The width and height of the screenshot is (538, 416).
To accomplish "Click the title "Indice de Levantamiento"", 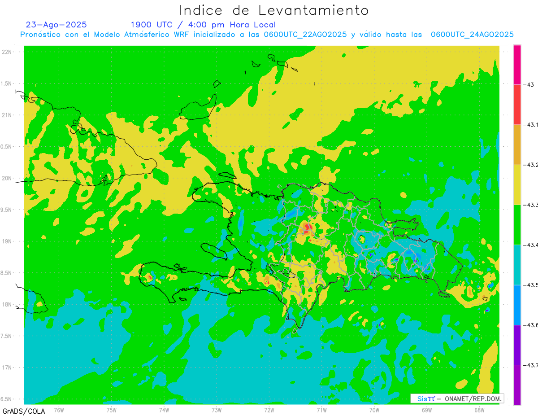I will [274, 10].
